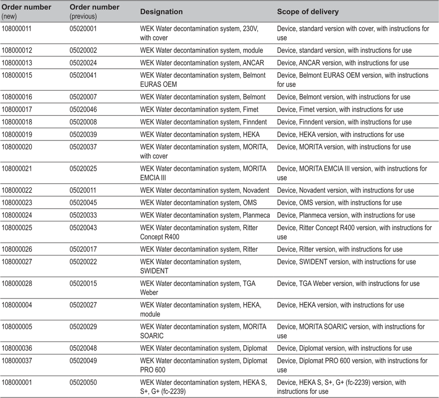Image resolution: width=439 pixels, height=398 pixels.
Task: Select previous order number 05020033
Action: coord(83,215)
